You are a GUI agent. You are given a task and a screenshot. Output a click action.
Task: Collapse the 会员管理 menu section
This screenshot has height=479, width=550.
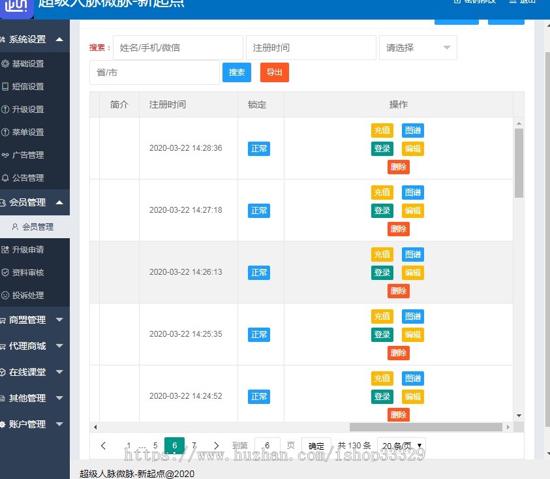pos(29,202)
